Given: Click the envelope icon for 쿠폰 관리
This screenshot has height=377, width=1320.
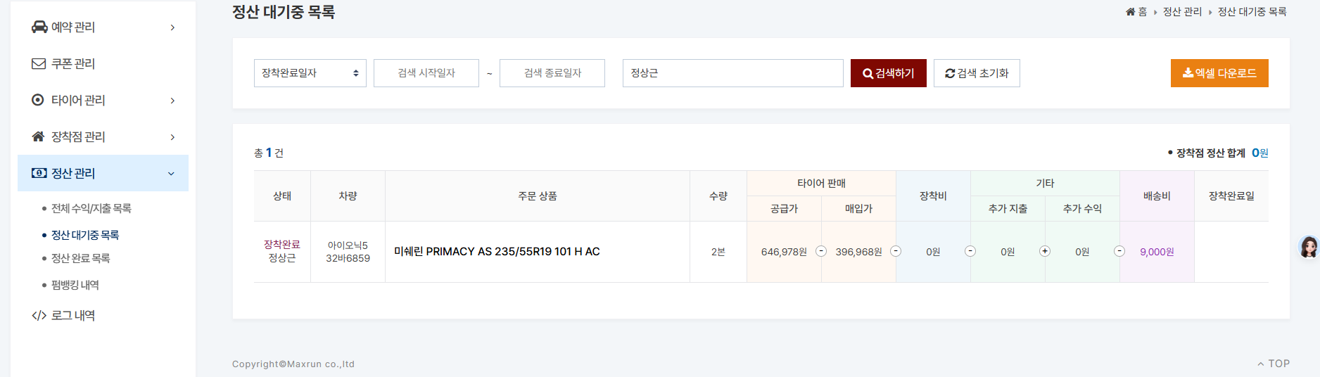Looking at the screenshot, I should (39, 63).
